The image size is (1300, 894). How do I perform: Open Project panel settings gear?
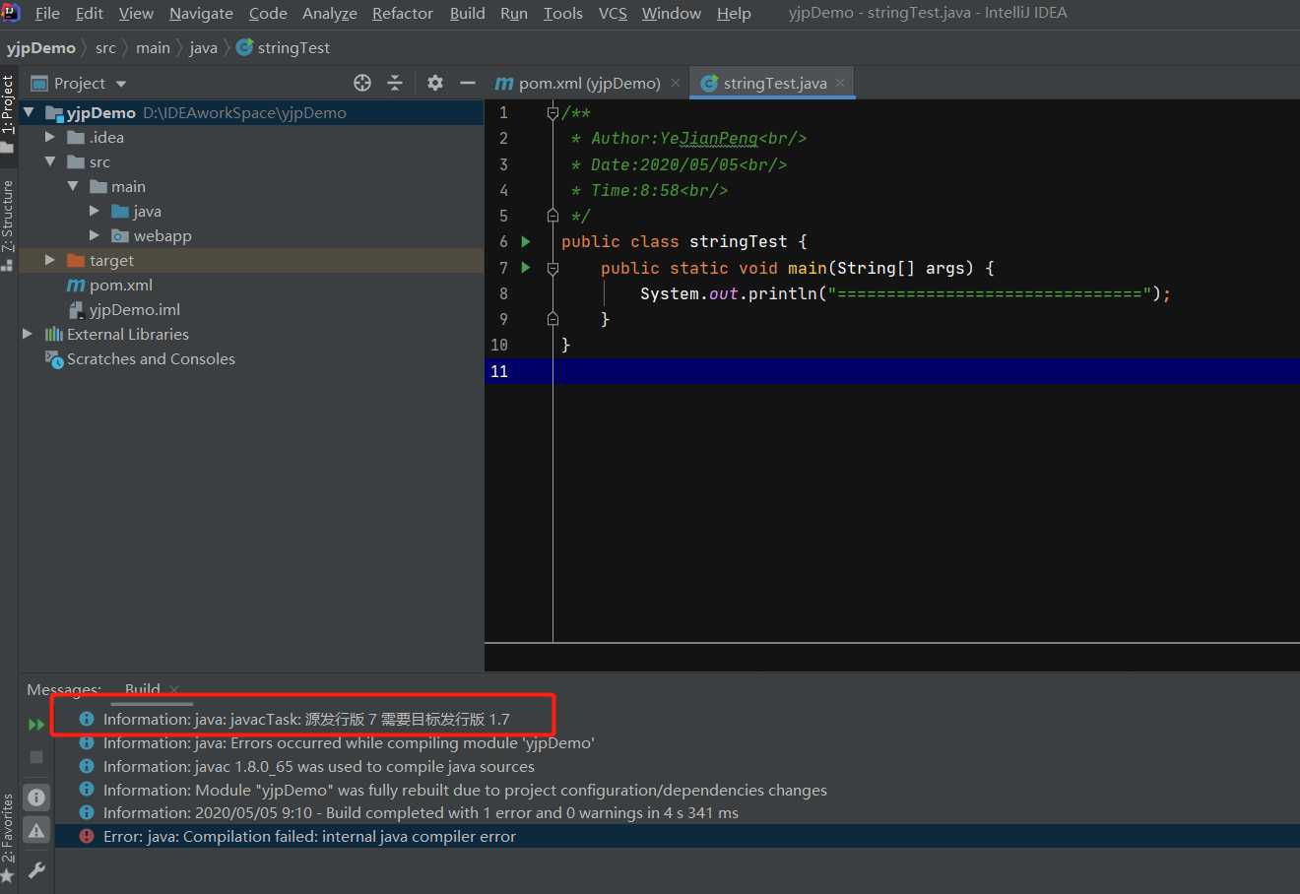(435, 83)
